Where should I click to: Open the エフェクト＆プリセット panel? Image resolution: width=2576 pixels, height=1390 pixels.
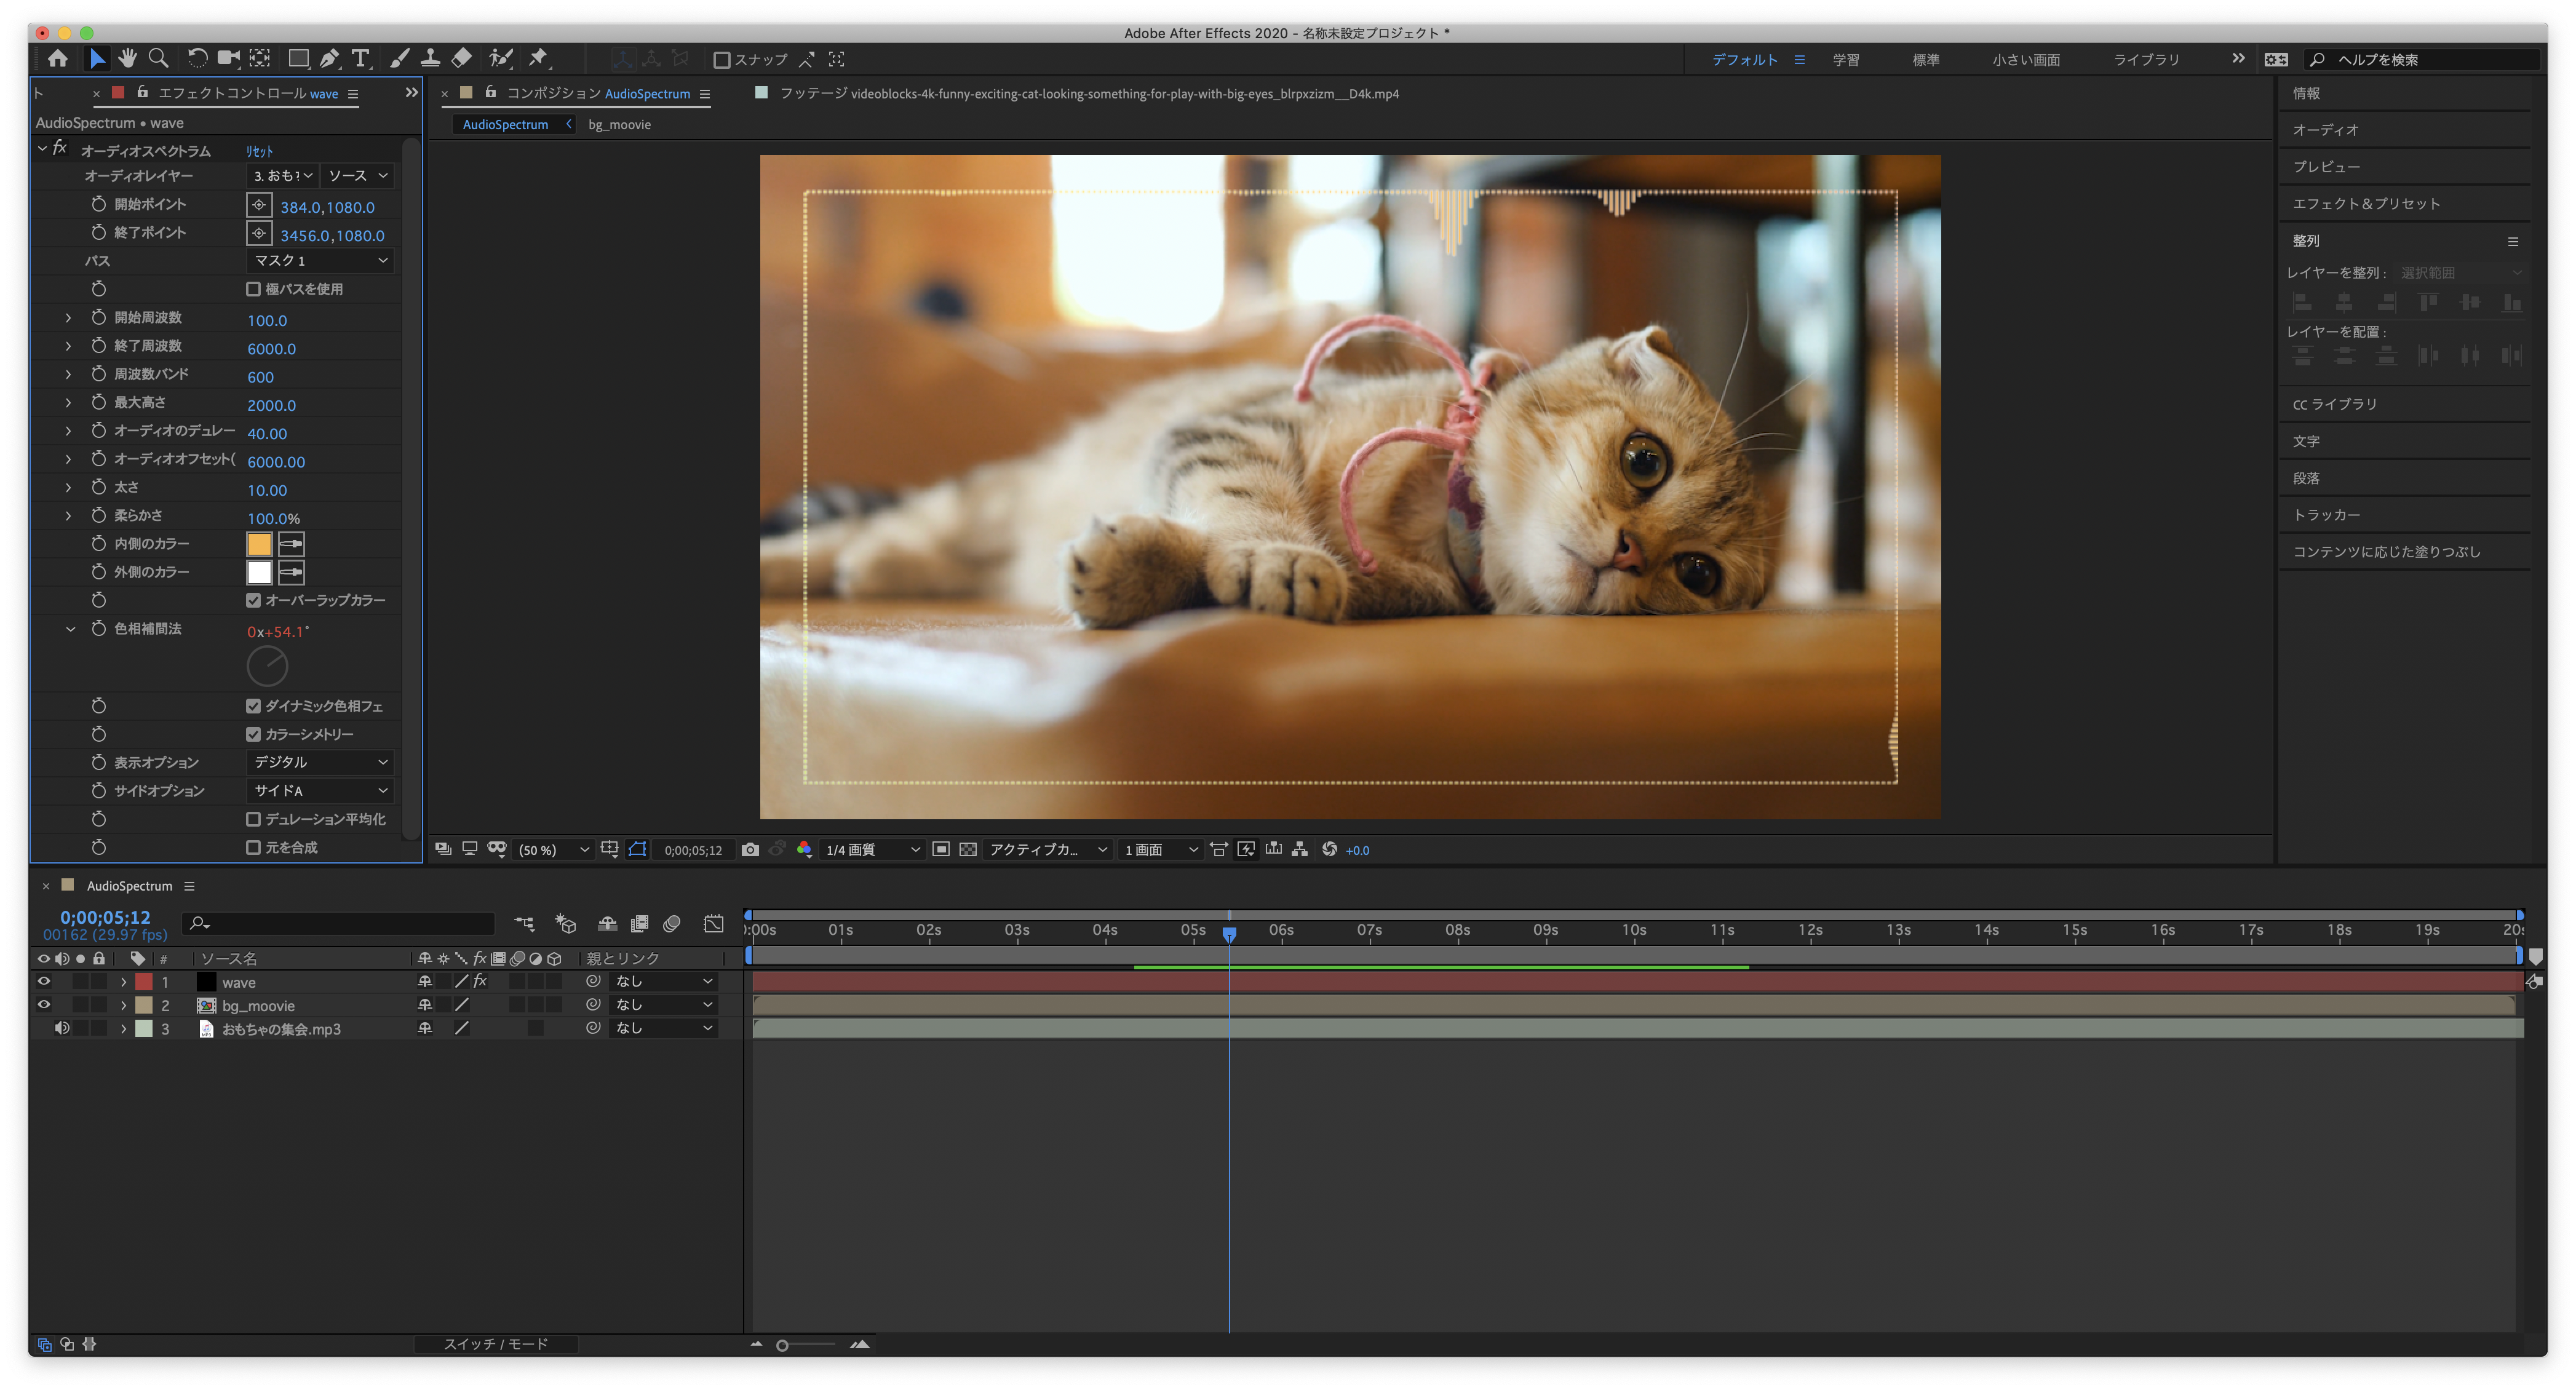2366,204
